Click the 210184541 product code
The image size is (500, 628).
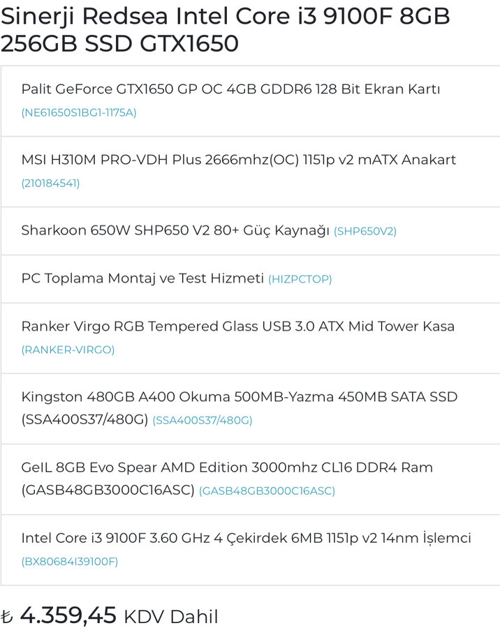50,184
